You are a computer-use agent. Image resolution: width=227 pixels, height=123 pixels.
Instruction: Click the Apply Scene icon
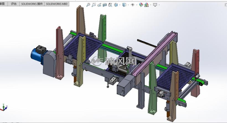coord(146,5)
